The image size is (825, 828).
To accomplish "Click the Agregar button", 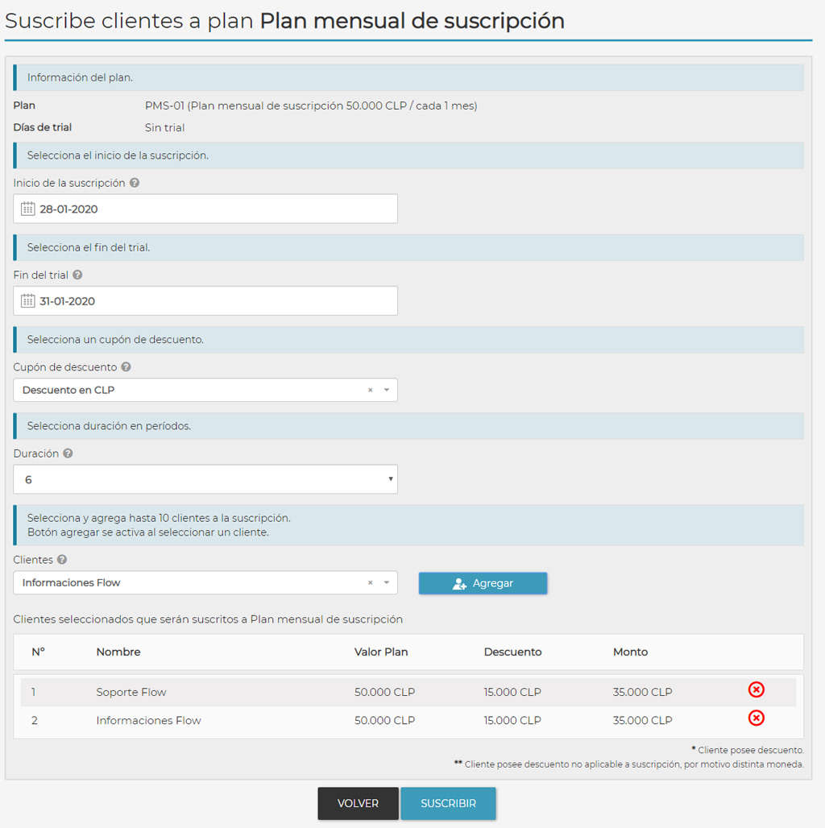I will pos(483,583).
